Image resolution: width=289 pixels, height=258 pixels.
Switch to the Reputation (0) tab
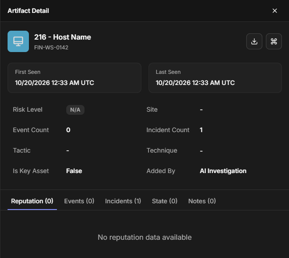[32, 201]
